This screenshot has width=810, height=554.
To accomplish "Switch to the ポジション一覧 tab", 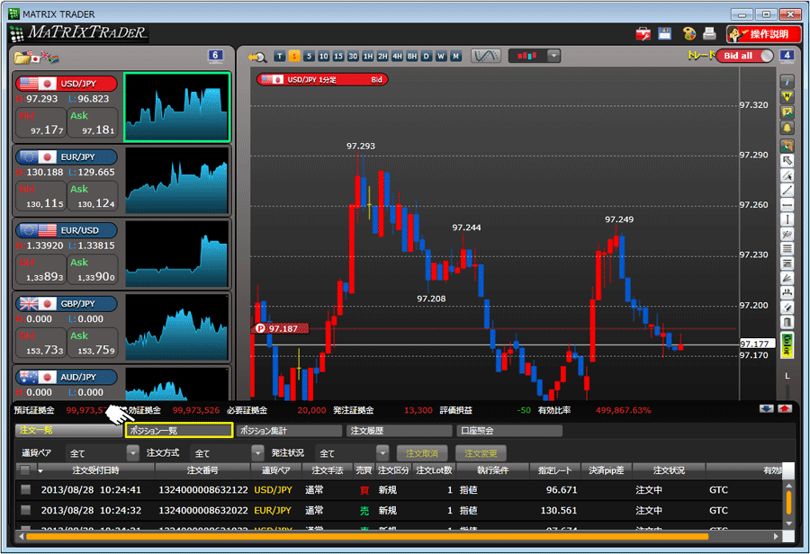I will pyautogui.click(x=179, y=430).
